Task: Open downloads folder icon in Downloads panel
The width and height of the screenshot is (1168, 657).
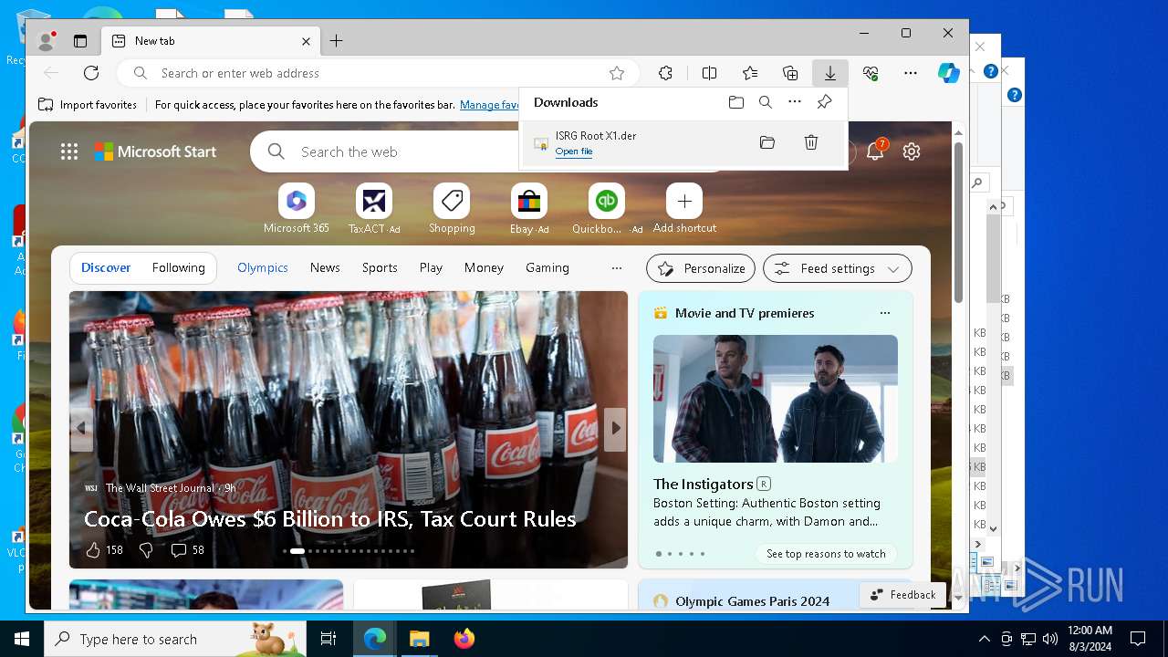Action: (x=736, y=102)
